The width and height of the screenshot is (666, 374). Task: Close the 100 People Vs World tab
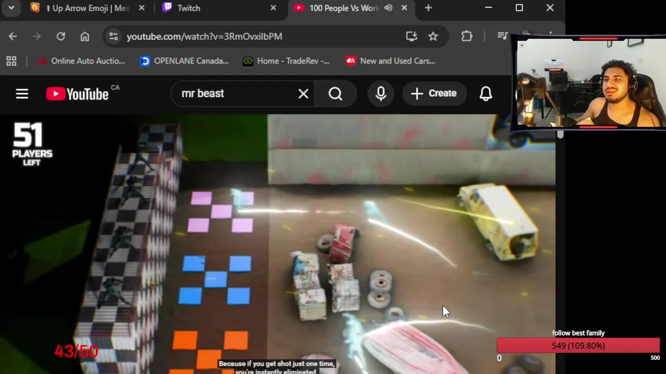[x=404, y=8]
